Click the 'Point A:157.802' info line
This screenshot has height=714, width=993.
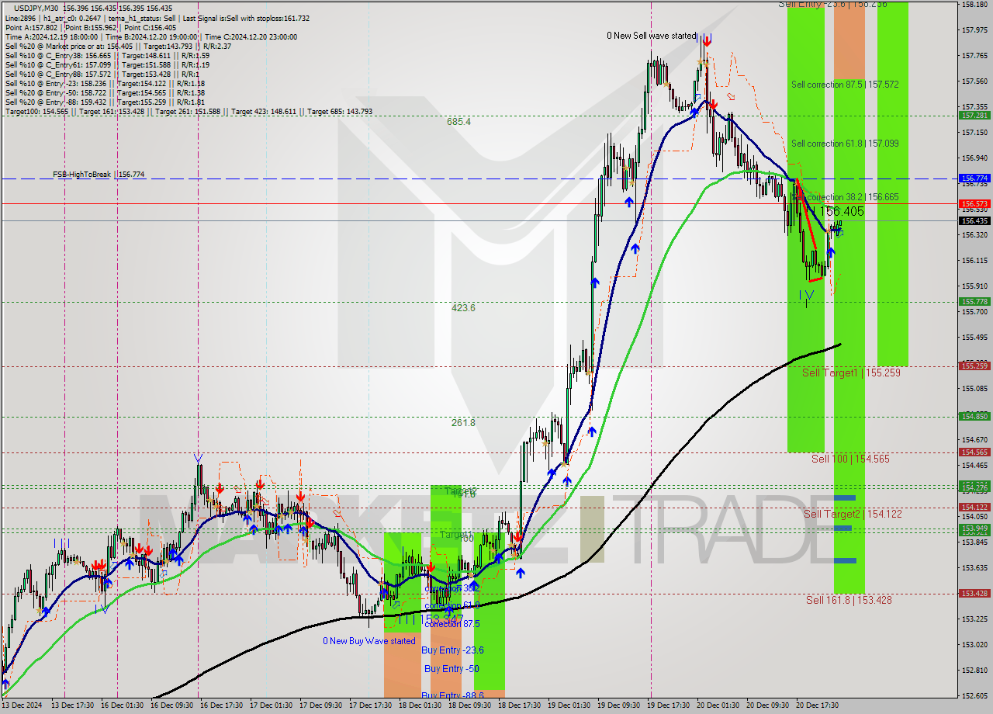click(91, 27)
